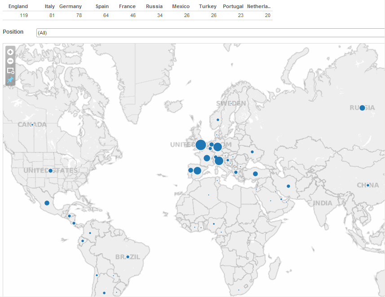Select the value 119 under England

(23, 15)
